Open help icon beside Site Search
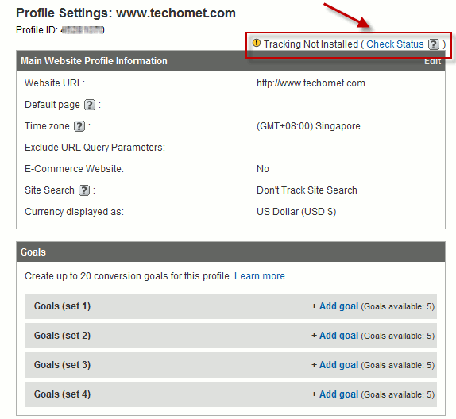 pos(84,190)
